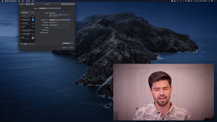
Task: Click the Apply button
Action: (x=71, y=47)
